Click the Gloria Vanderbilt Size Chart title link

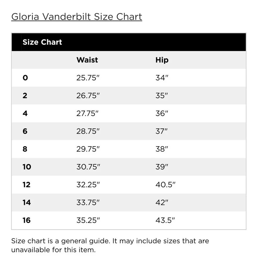pyautogui.click(x=77, y=17)
